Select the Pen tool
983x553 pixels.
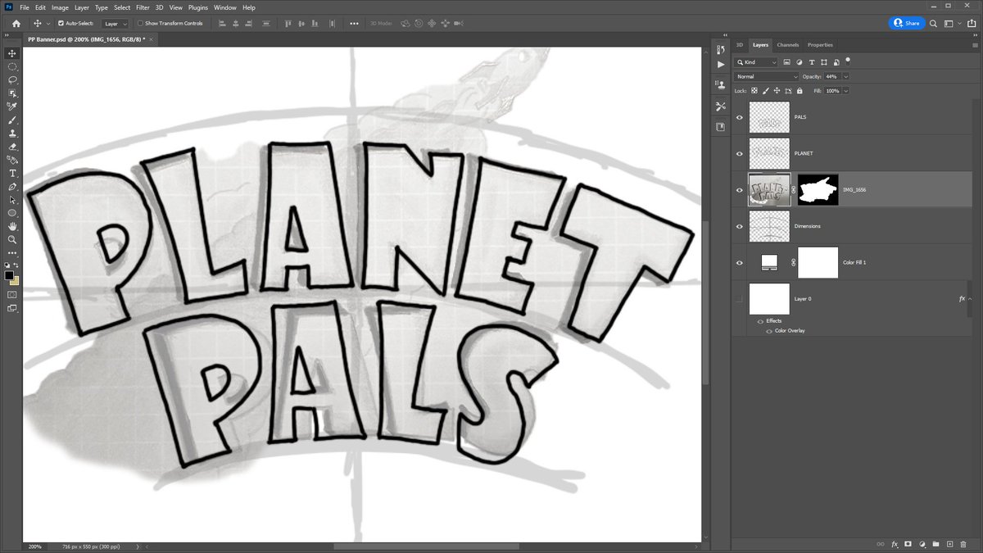coord(12,187)
